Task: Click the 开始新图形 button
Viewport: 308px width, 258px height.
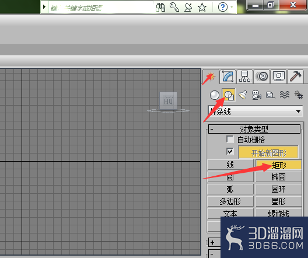Action: 268,152
